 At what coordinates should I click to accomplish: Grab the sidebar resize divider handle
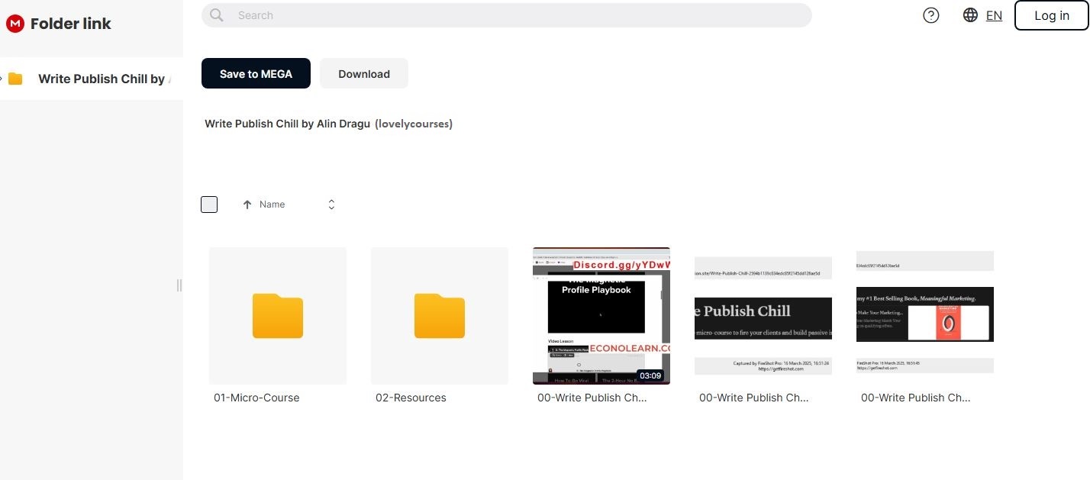click(179, 285)
